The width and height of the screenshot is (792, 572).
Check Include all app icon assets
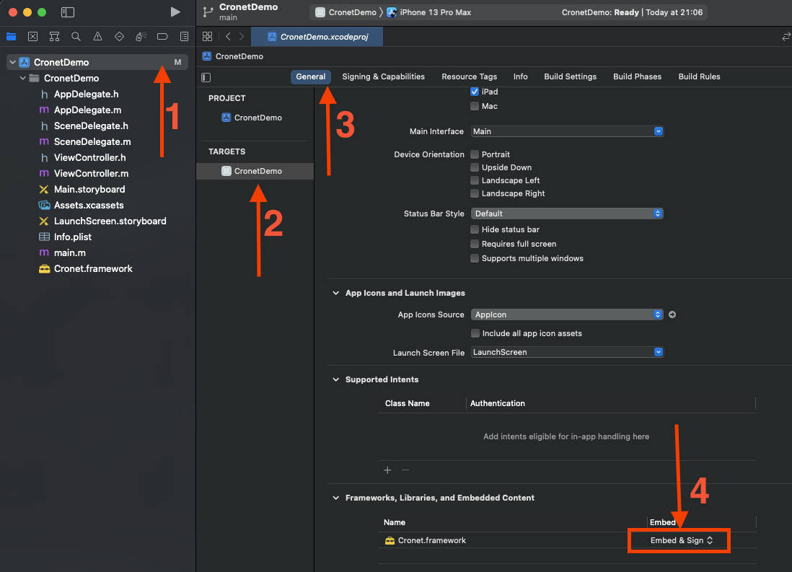pos(475,333)
